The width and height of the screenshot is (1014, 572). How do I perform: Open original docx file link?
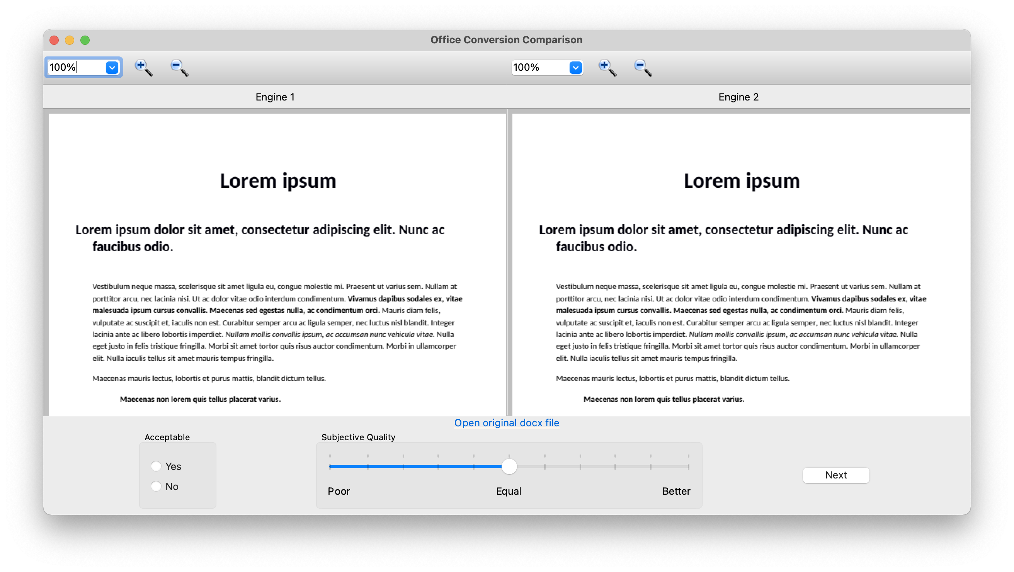(x=506, y=423)
